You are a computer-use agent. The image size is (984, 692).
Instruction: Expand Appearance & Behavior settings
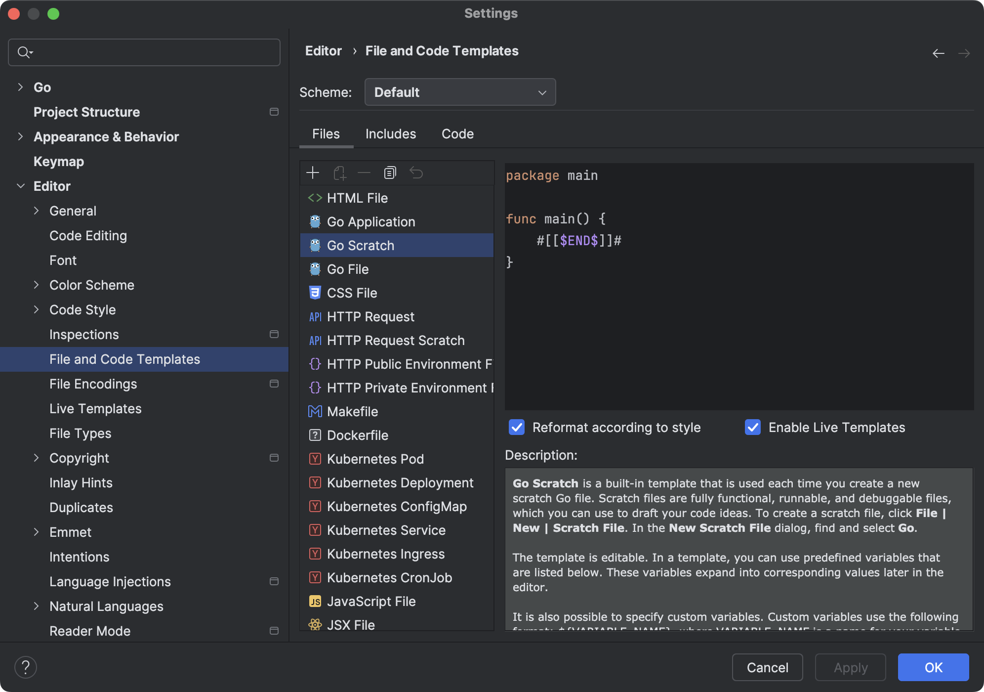pyautogui.click(x=20, y=137)
